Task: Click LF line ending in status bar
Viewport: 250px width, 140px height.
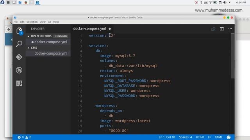Action: point(209,137)
